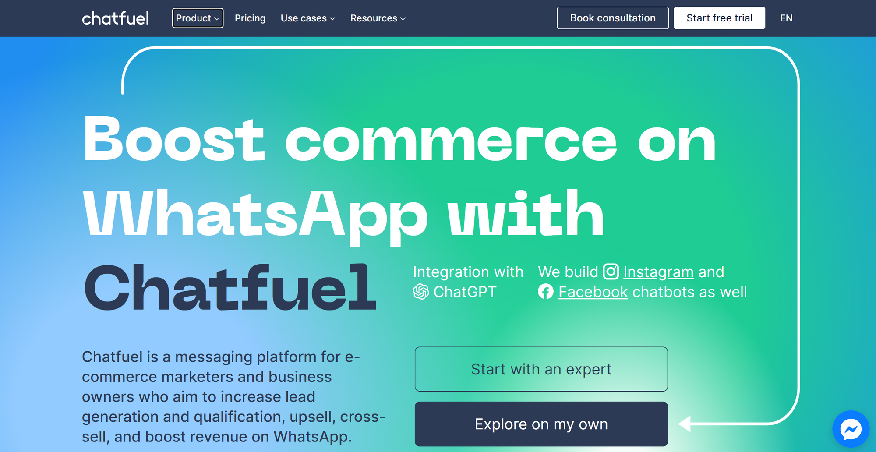Viewport: 876px width, 452px height.
Task: Expand the Use cases dropdown menu
Action: coord(308,18)
